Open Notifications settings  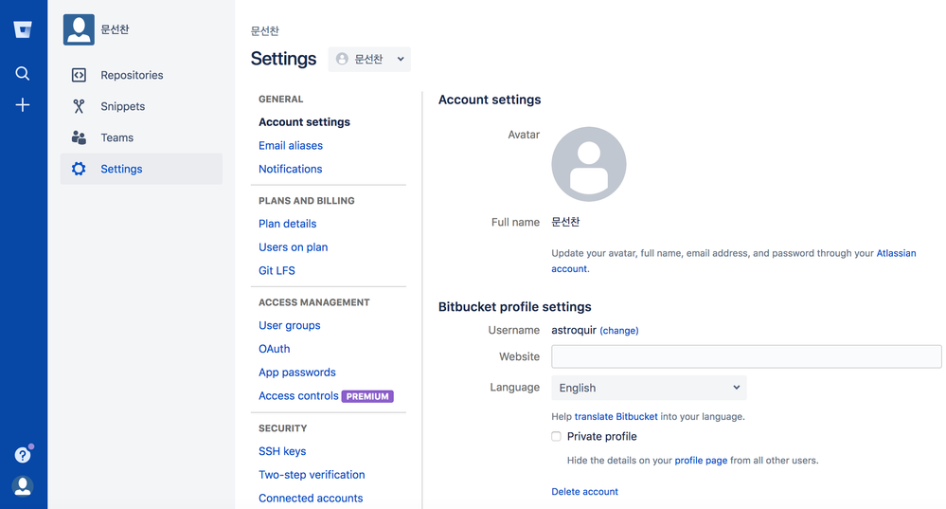click(x=290, y=169)
